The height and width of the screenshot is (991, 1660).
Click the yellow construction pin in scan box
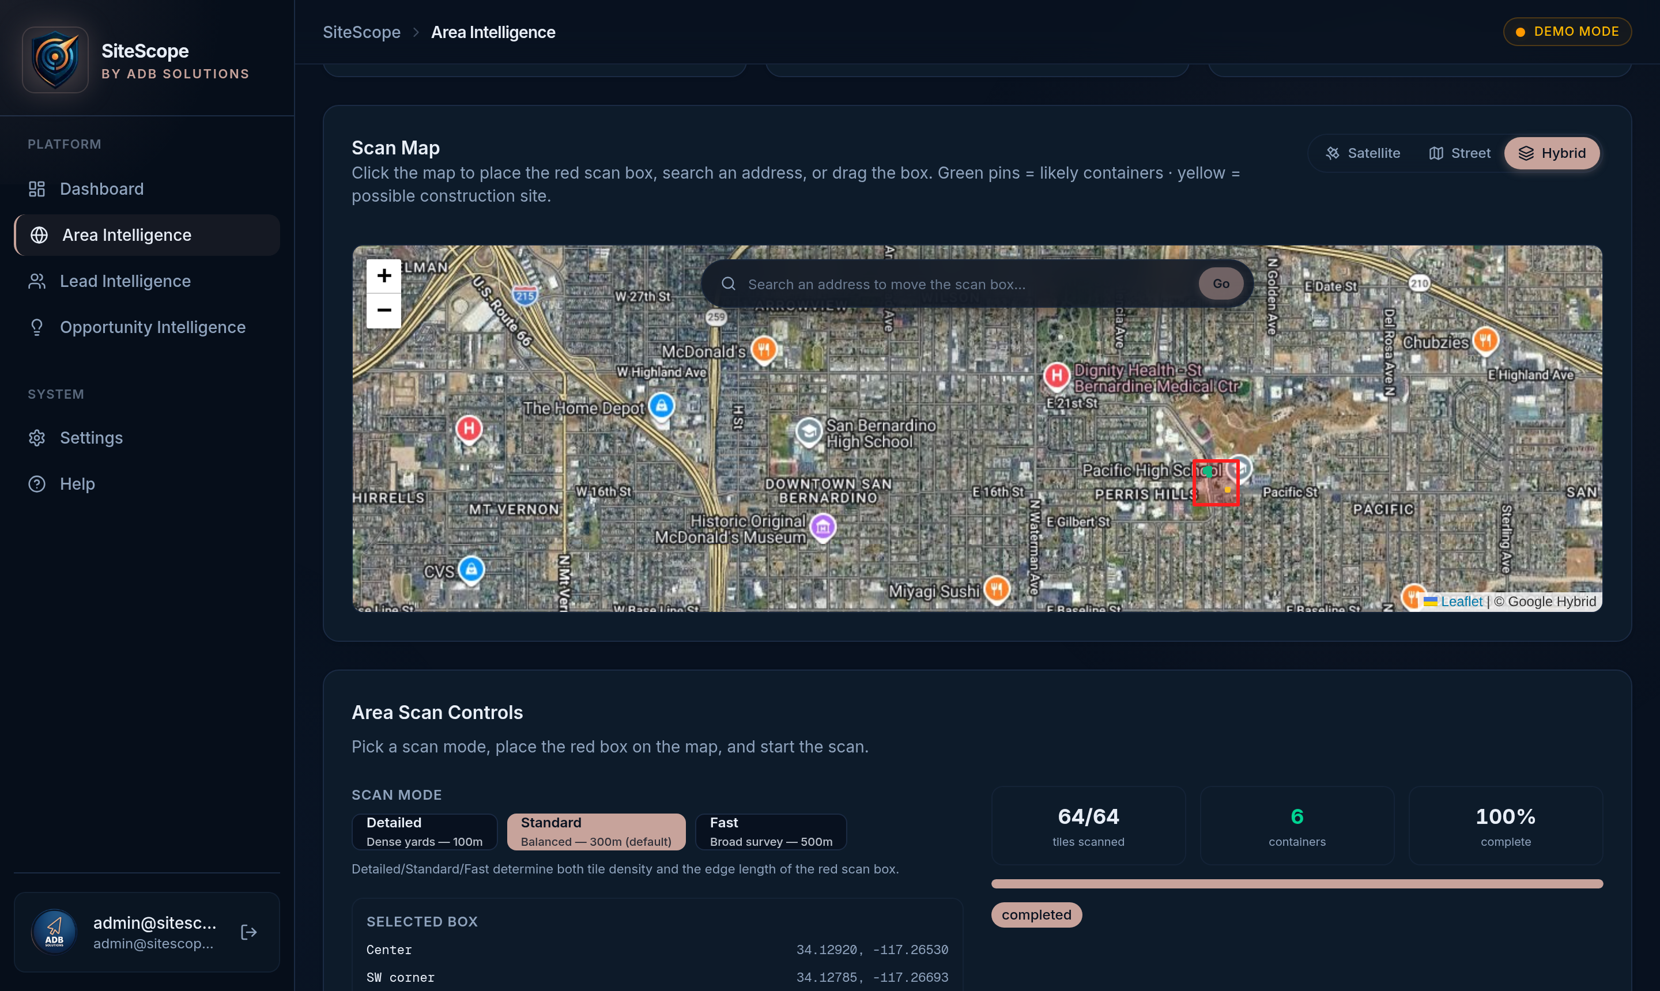coord(1228,490)
